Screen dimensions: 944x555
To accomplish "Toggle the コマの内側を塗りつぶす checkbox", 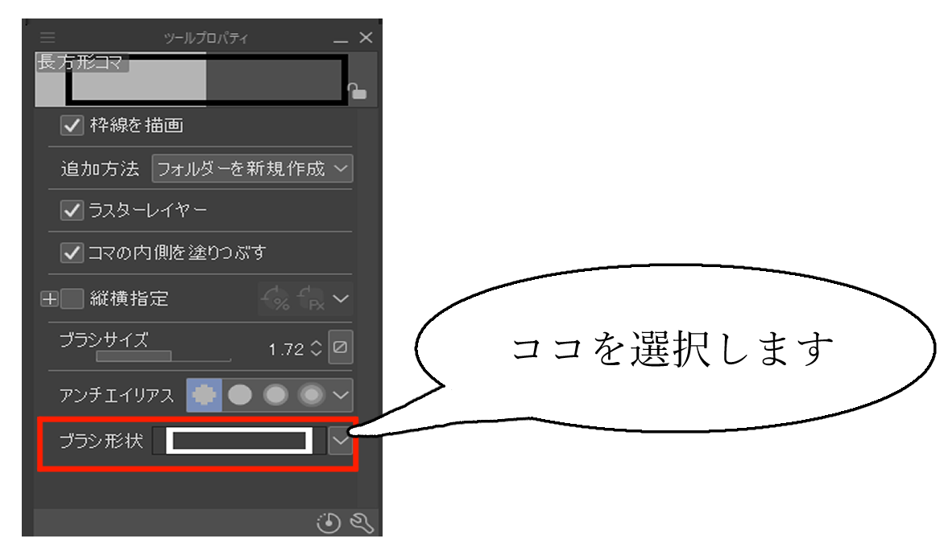I will [x=72, y=253].
